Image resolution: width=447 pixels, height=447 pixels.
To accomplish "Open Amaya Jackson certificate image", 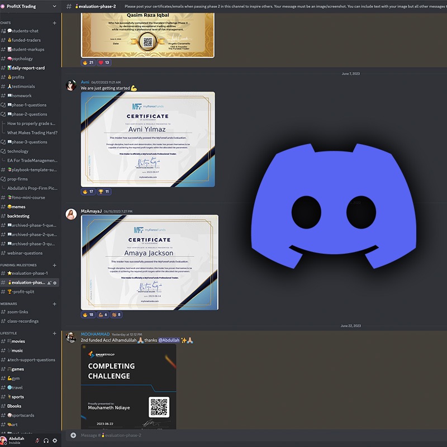I will [x=149, y=262].
